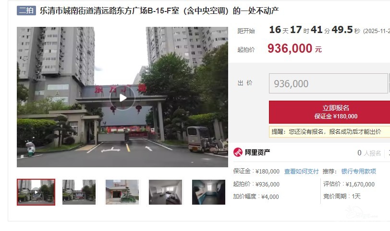This screenshot has width=390, height=231.
Task: Select the fifth thumbnail of the kitchen interior
Action: pos(208,192)
